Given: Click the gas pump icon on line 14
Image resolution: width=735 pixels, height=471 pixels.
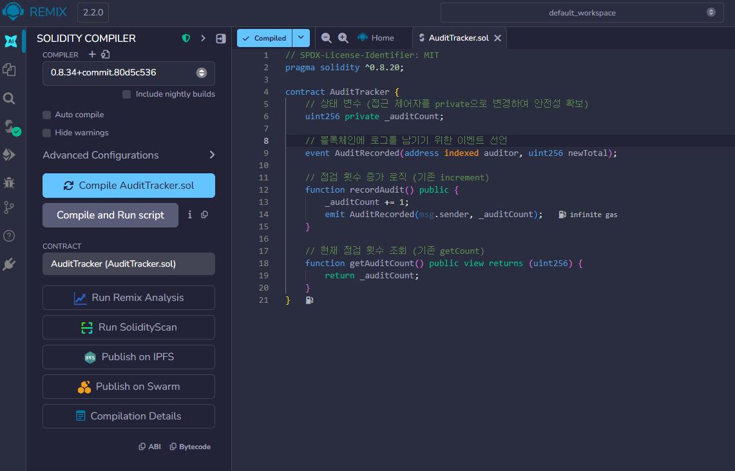Looking at the screenshot, I should 562,214.
